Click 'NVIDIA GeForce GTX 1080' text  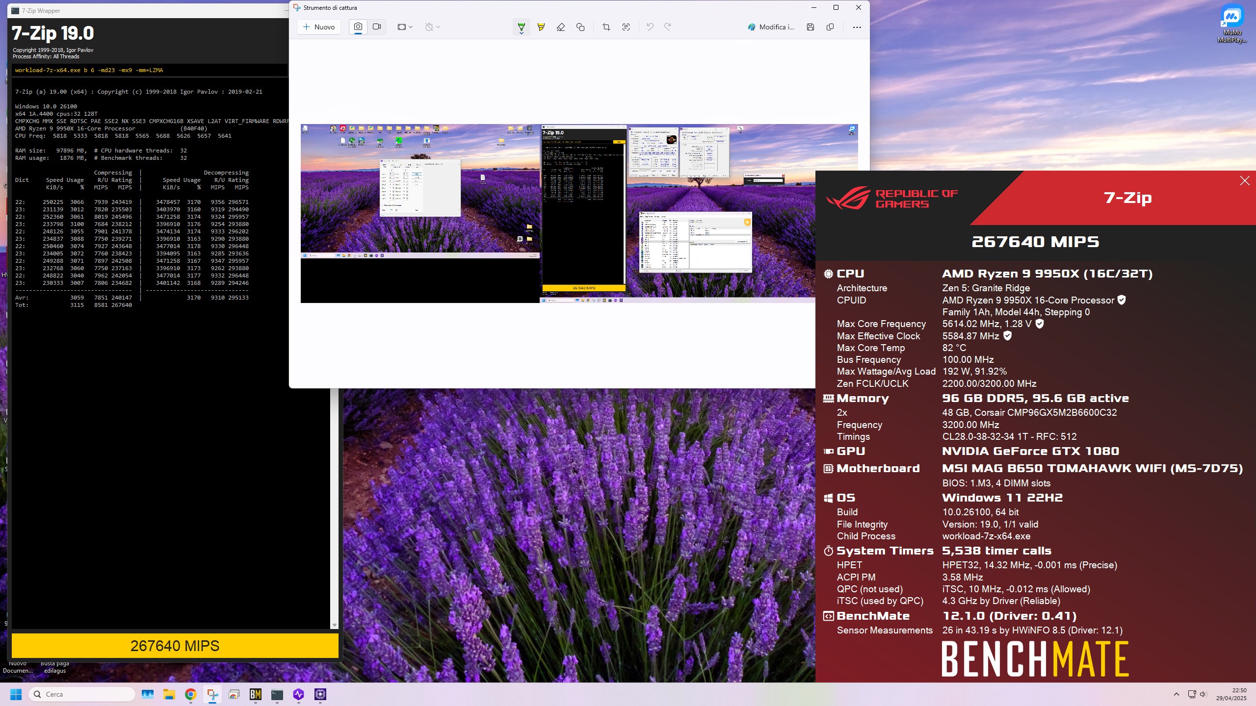(x=1031, y=452)
